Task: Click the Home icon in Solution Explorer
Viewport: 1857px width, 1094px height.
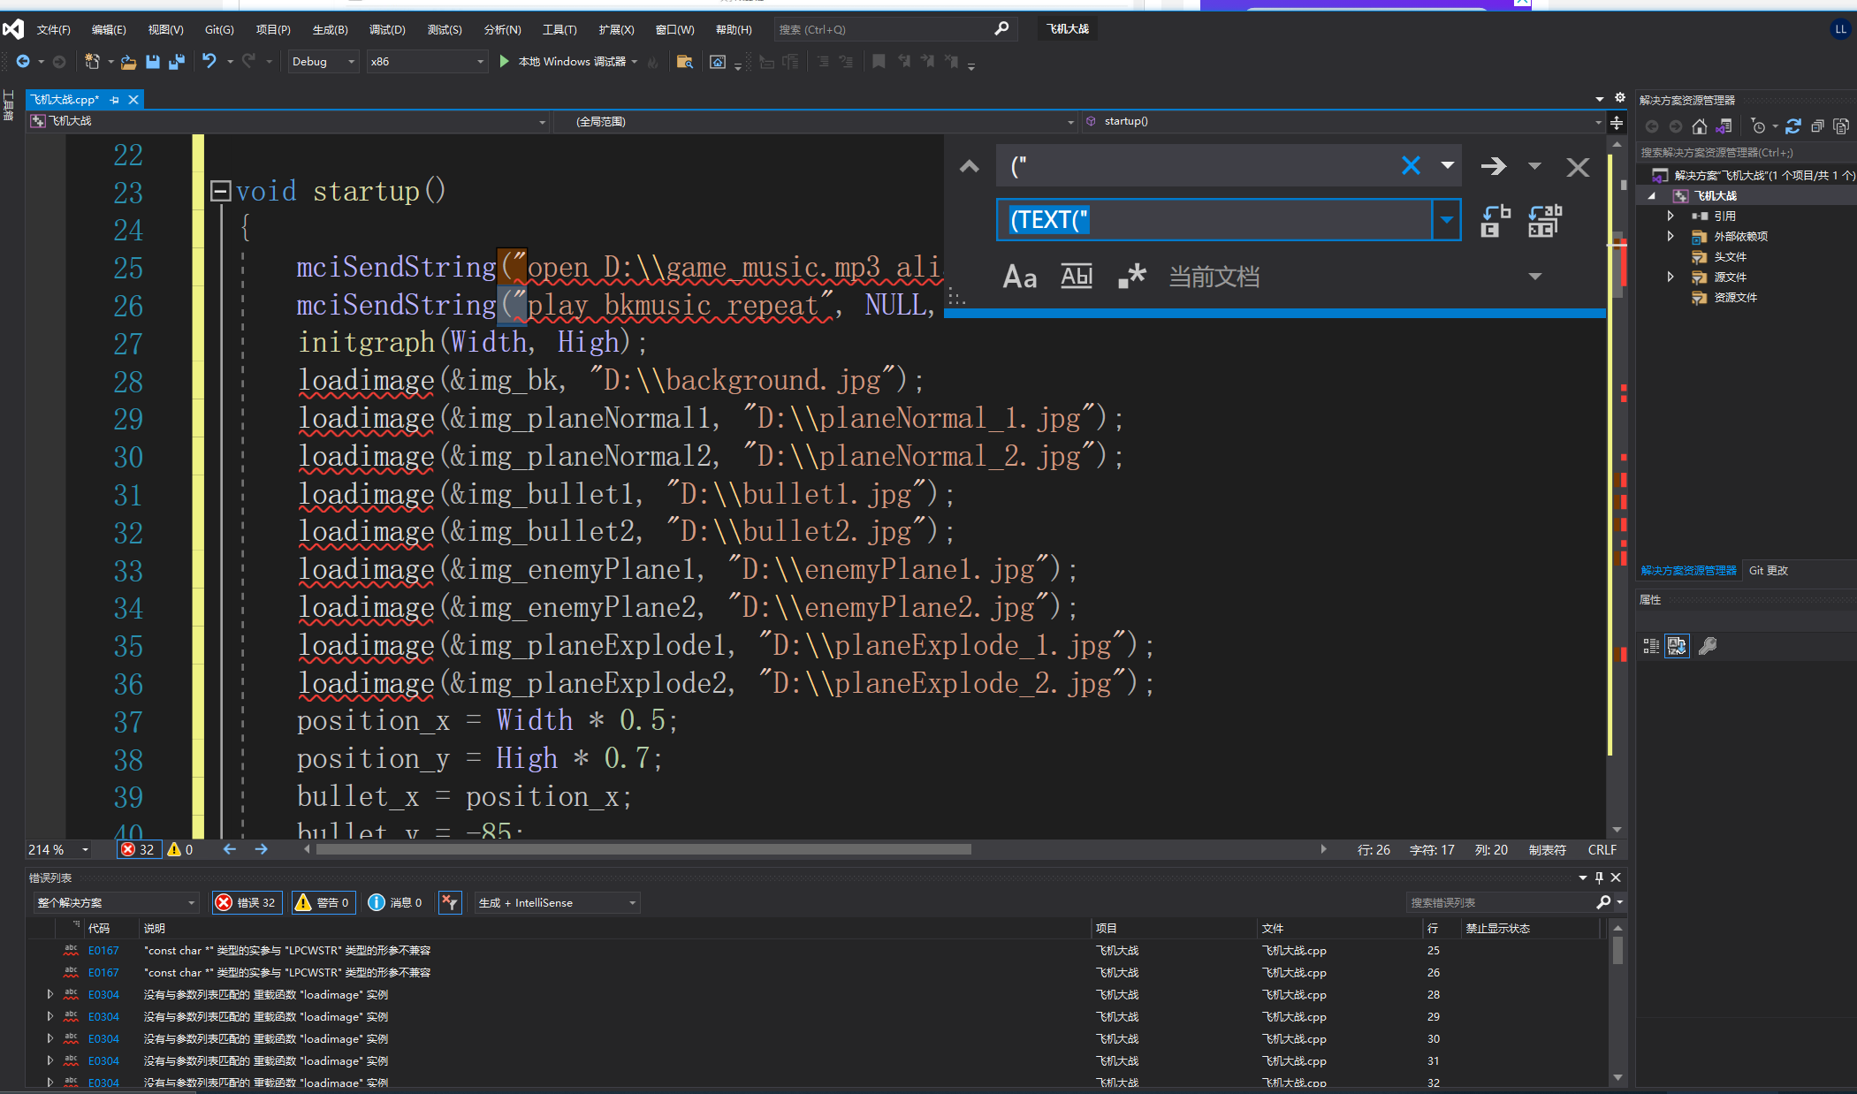Action: pyautogui.click(x=1699, y=126)
